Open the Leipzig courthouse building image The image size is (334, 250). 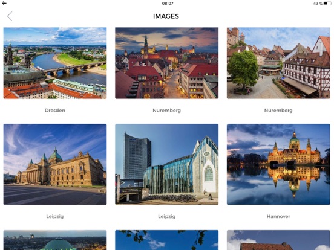[x=55, y=164]
